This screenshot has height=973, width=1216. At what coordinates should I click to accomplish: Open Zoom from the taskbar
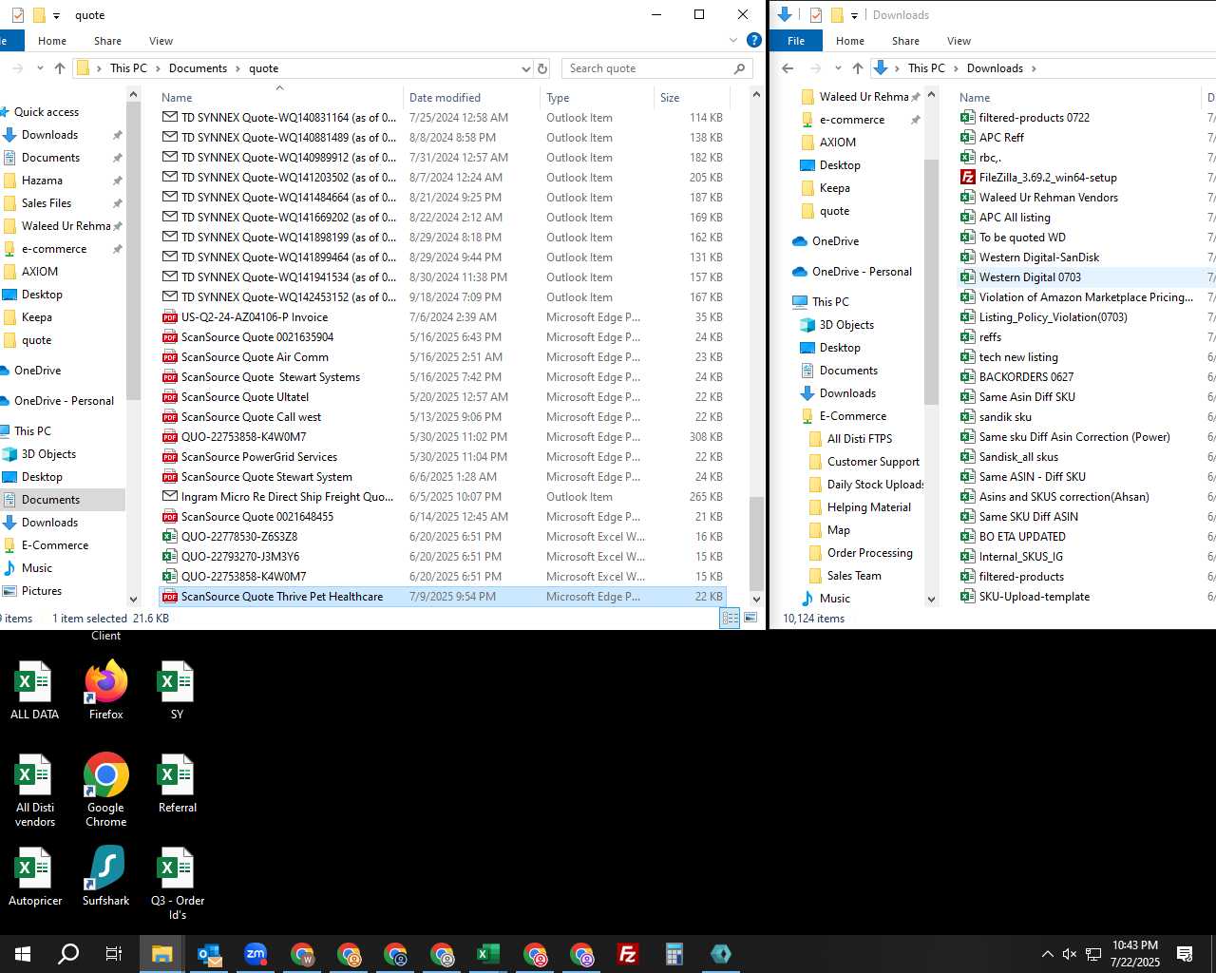tap(256, 954)
